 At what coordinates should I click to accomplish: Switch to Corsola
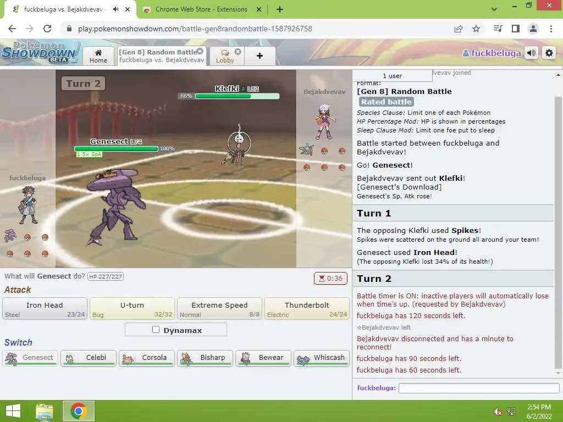pyautogui.click(x=146, y=358)
